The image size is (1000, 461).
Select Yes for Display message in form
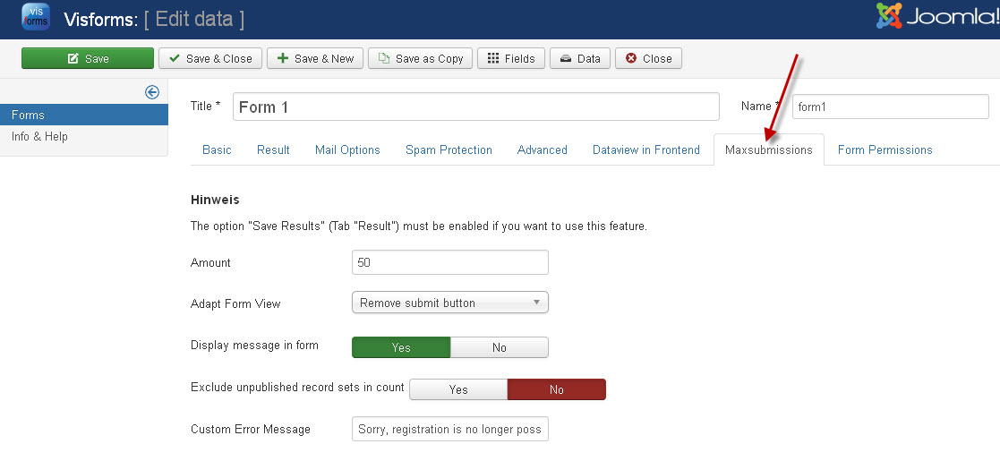pyautogui.click(x=401, y=347)
